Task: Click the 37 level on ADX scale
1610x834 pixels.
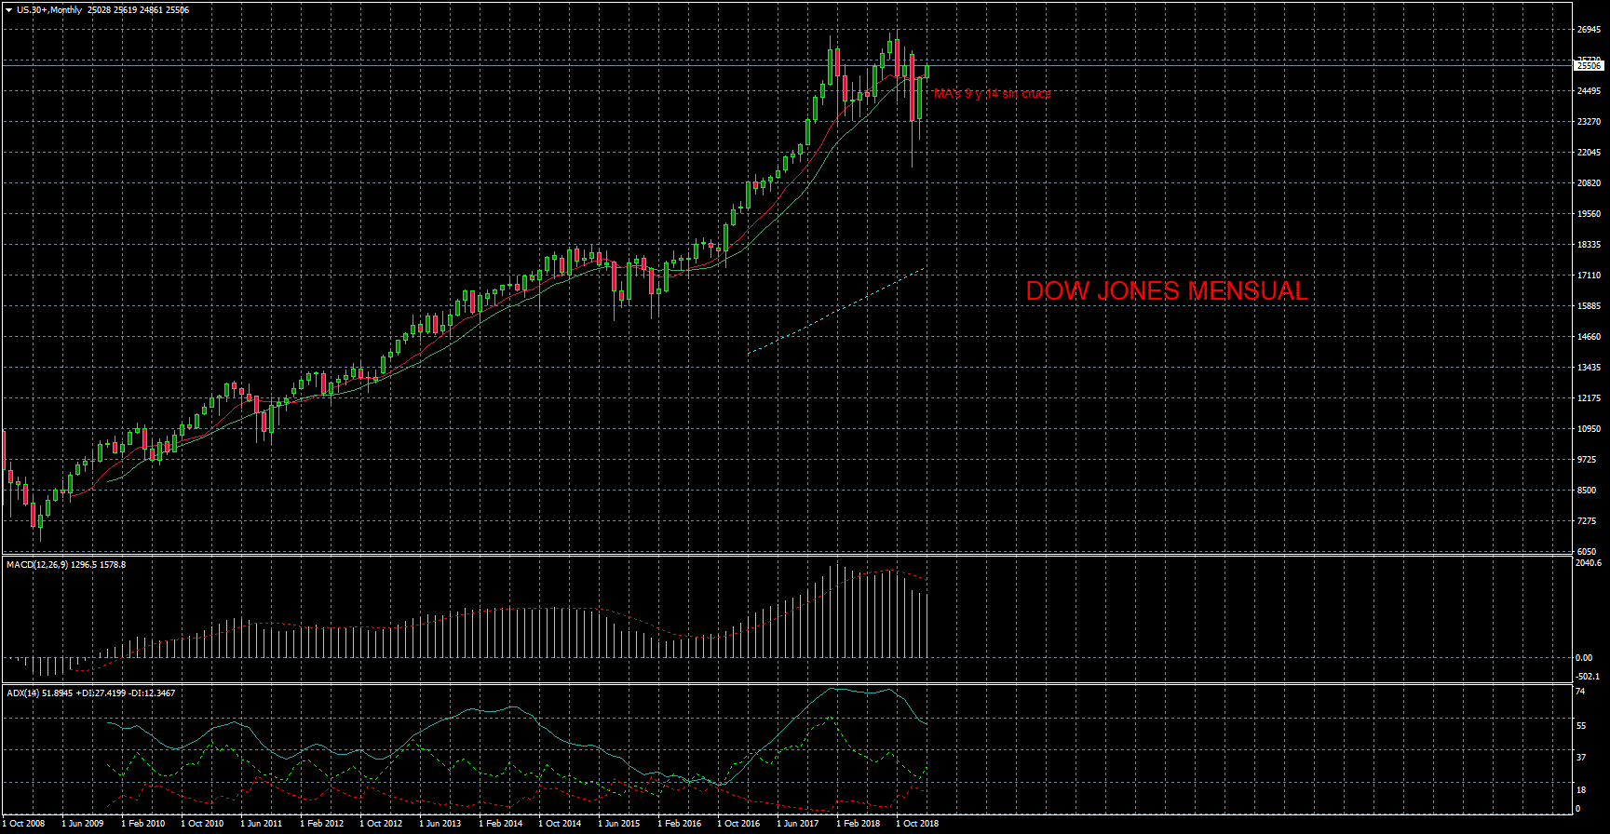Action: click(1580, 758)
